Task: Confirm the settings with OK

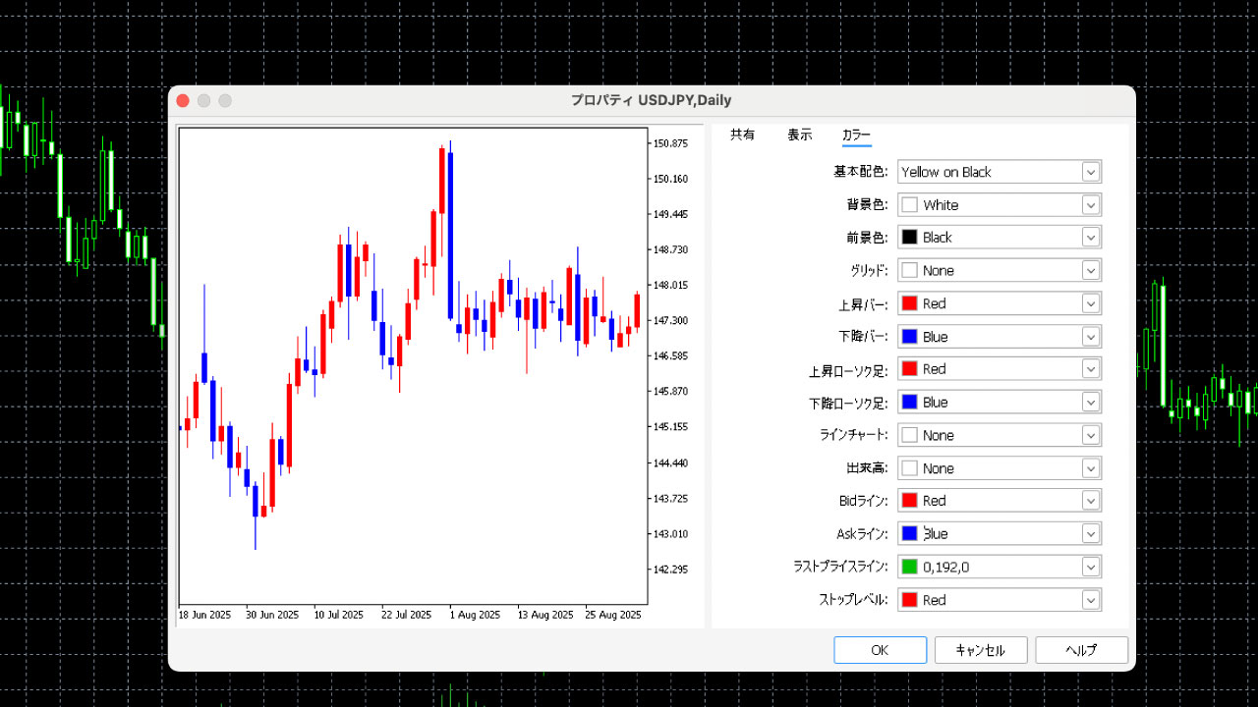Action: click(880, 649)
